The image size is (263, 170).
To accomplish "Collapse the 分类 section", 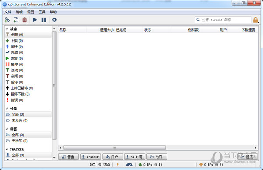I will pos(7,109).
